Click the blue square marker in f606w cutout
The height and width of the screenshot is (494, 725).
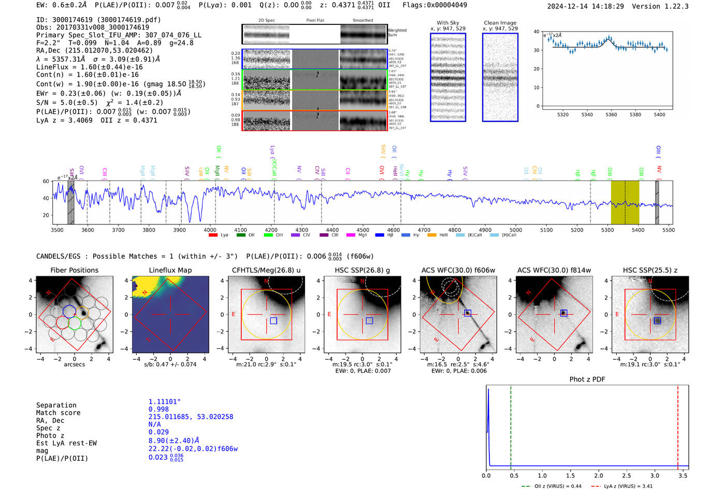pyautogui.click(x=468, y=313)
